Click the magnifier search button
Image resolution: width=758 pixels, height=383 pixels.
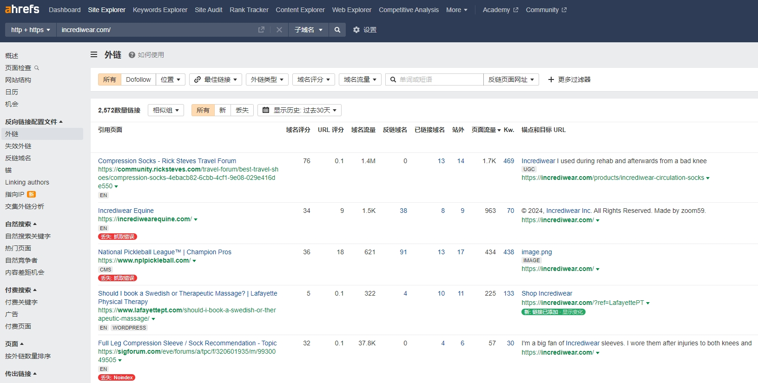337,30
